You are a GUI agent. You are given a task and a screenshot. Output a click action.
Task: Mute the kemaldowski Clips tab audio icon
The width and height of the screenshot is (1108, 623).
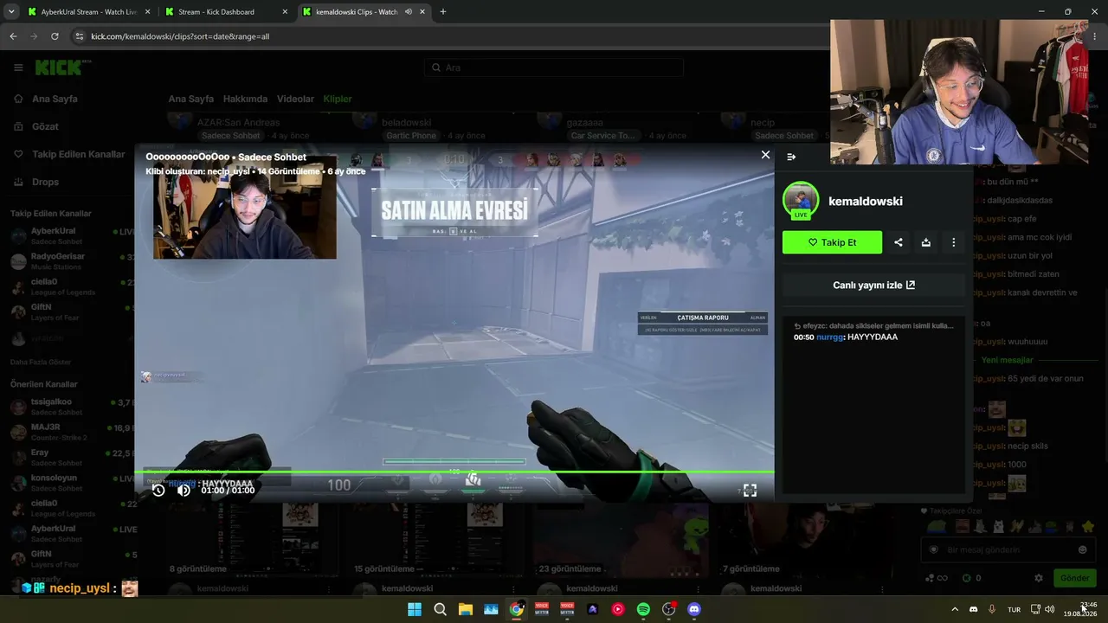click(x=408, y=12)
